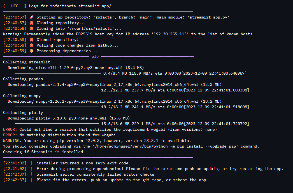Click the package icon beside 'Processing dependencies...'

point(31,51)
